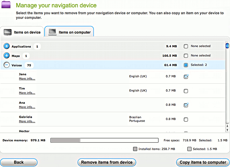
Task: Click the 9.4 MB Applications size value
Action: (171, 46)
